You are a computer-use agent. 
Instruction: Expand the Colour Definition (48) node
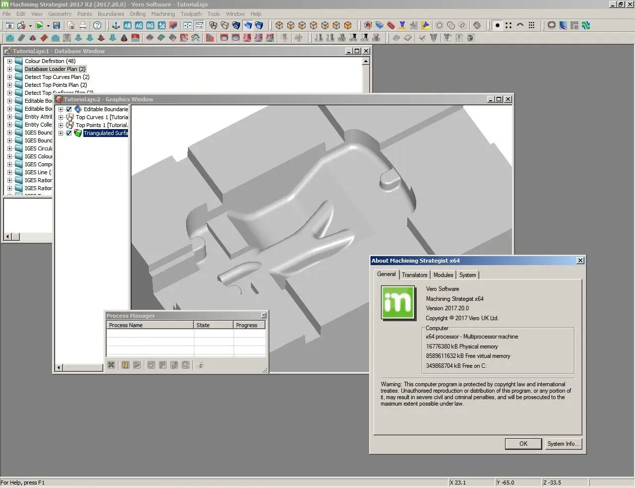point(9,61)
